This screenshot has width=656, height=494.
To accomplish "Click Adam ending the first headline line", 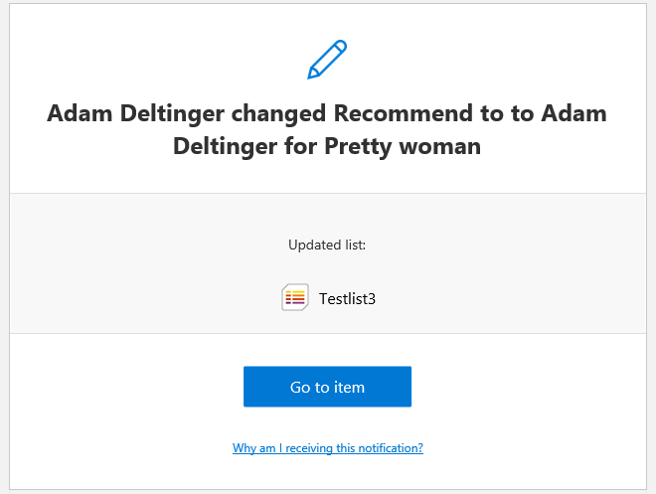I will pyautogui.click(x=574, y=112).
